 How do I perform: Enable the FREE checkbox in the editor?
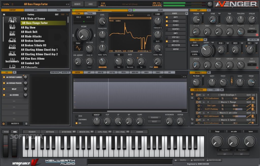(77, 116)
